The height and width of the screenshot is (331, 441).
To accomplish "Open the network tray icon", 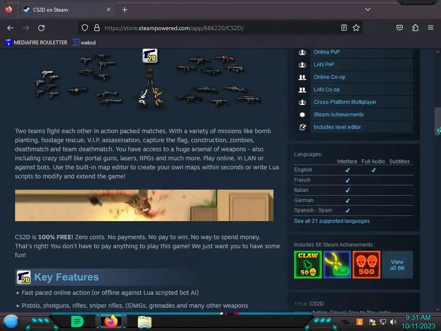I will pos(382,322).
